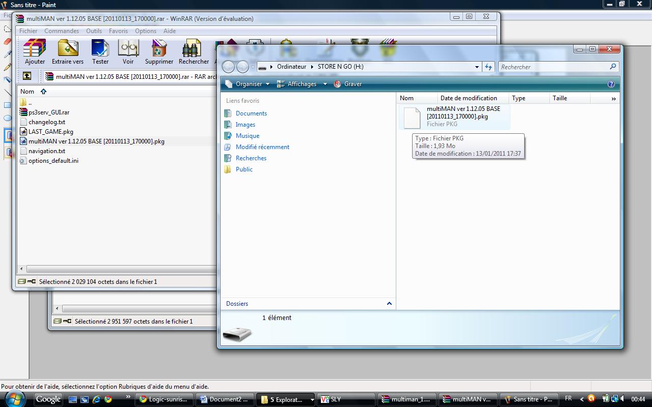Launch Internet Explorer from quick launch

tap(96, 399)
